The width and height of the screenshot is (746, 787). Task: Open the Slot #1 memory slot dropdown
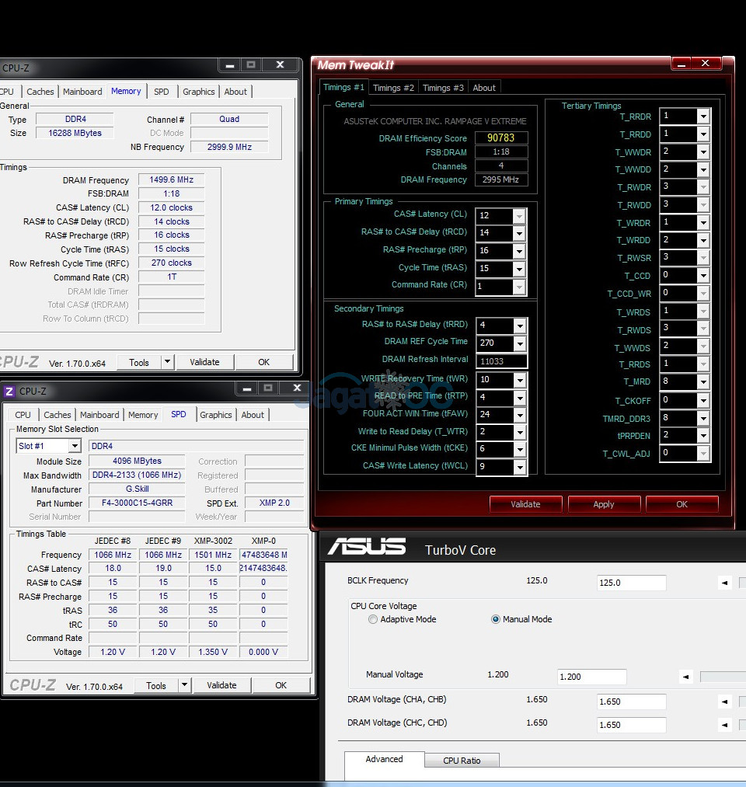(x=74, y=446)
